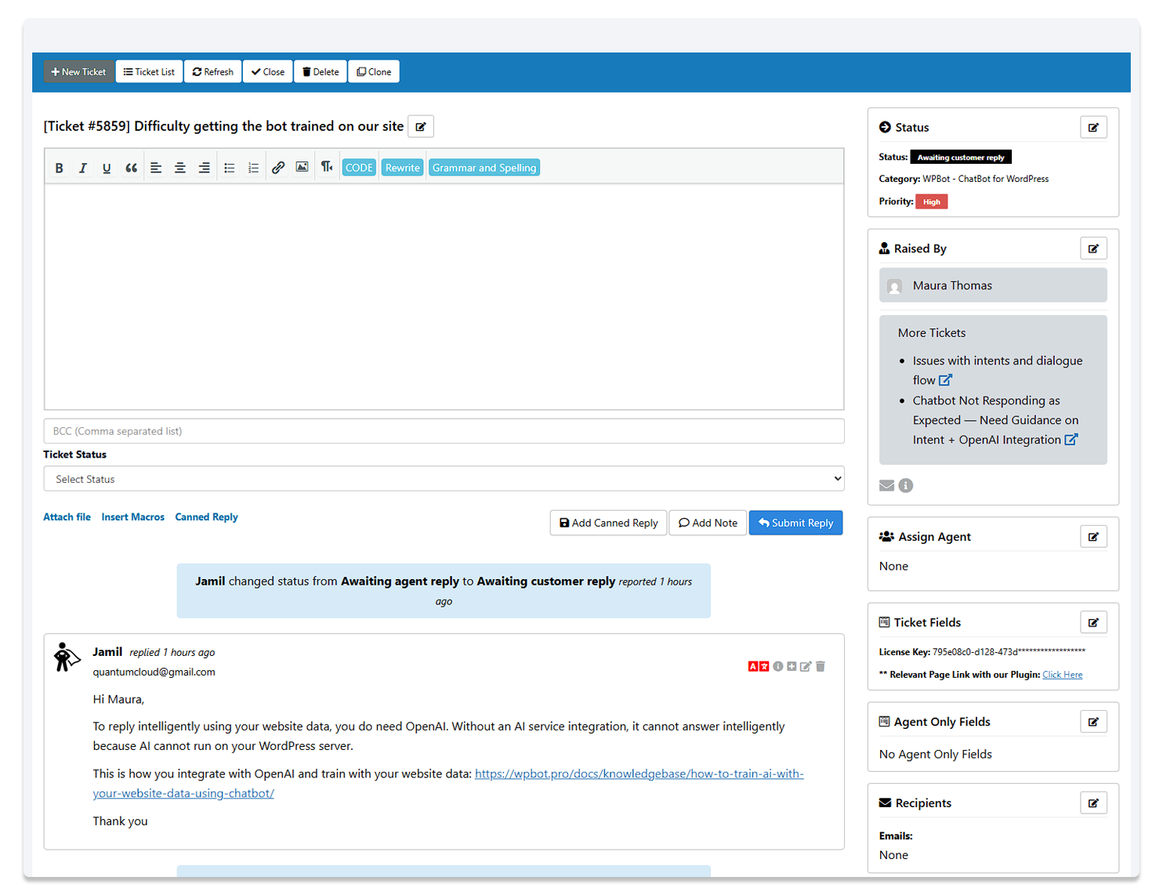Screen dimensions: 1163x895
Task: Open the Ticket Status dropdown
Action: [x=444, y=478]
